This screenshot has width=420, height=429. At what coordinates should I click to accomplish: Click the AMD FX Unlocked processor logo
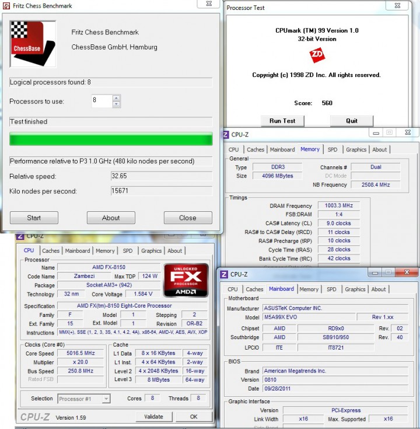point(186,280)
